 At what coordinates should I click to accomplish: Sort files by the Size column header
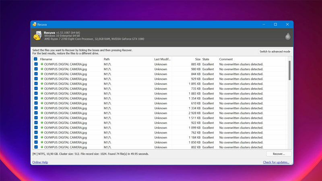tap(186, 59)
